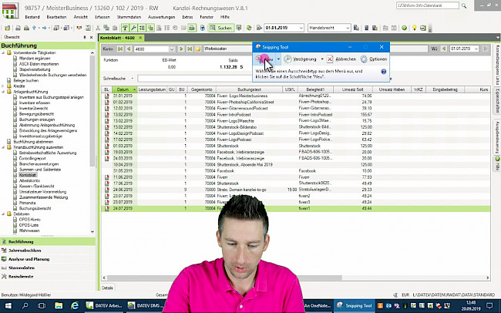This screenshot has height=313, width=501.
Task: Close the Übersicht panel
Action: pos(92,38)
